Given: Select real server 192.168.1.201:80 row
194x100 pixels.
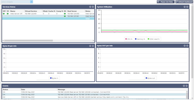Looking at the screenshot, I should tap(48, 16).
